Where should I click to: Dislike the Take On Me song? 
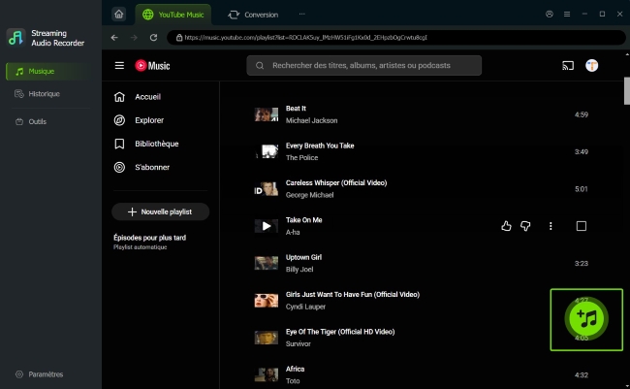click(525, 226)
